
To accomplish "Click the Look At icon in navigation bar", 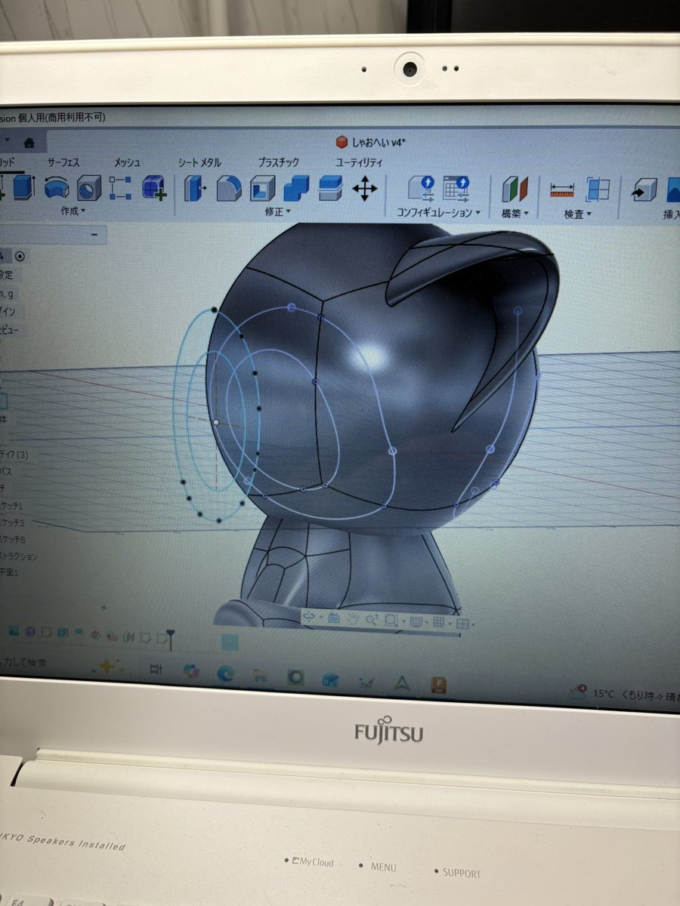I will (333, 619).
